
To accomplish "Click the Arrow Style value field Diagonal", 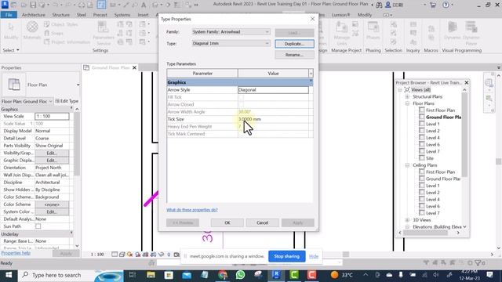I will [x=274, y=90].
